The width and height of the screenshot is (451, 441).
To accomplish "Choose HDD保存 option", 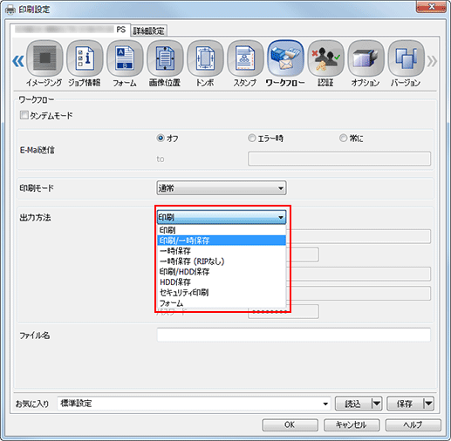I will click(x=222, y=282).
